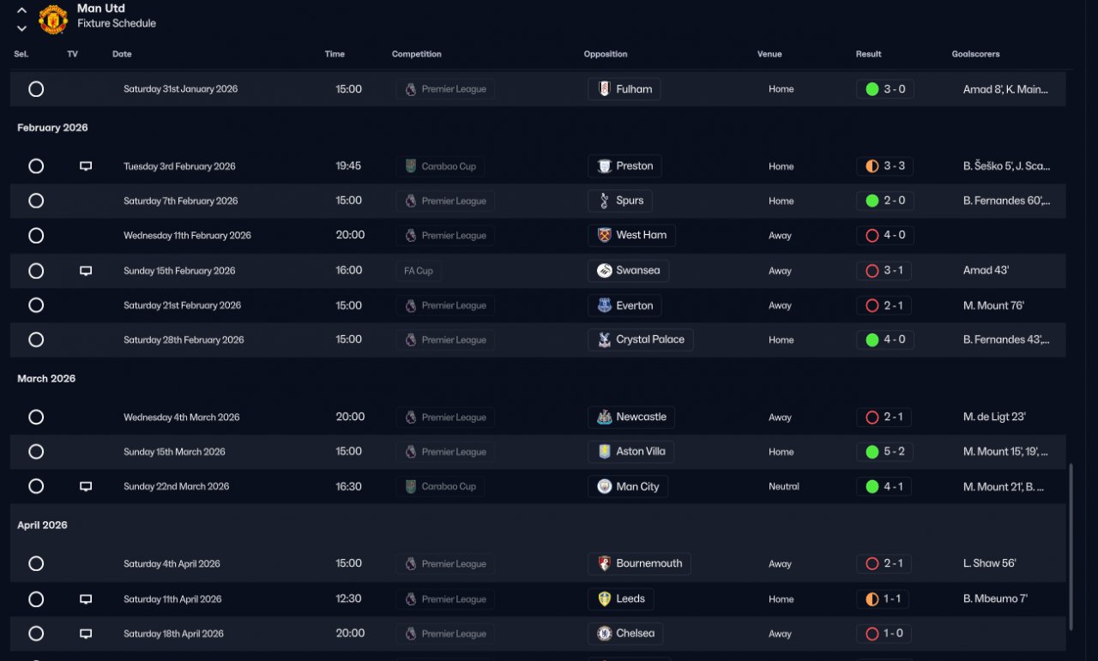The width and height of the screenshot is (1098, 661).
Task: Click the TV icon for the Chelsea fixture
Action: (86, 634)
